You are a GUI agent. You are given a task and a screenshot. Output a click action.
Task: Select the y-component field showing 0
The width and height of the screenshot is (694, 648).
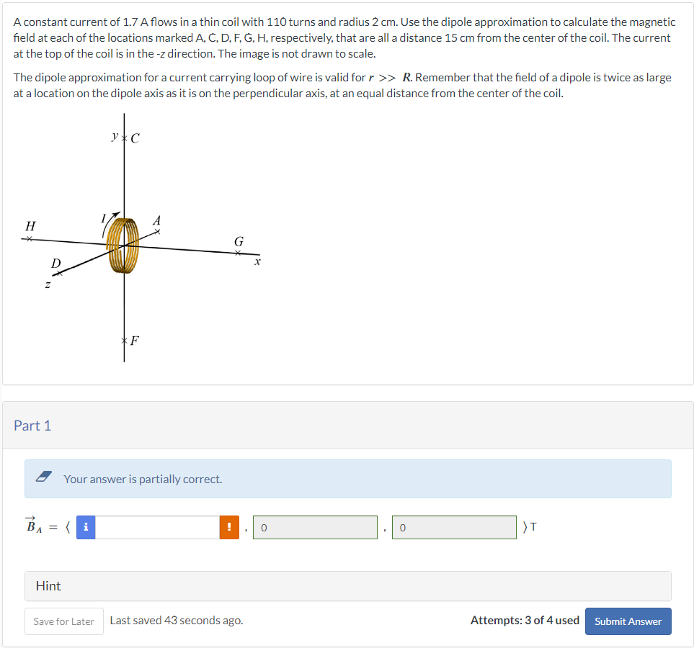click(x=315, y=527)
